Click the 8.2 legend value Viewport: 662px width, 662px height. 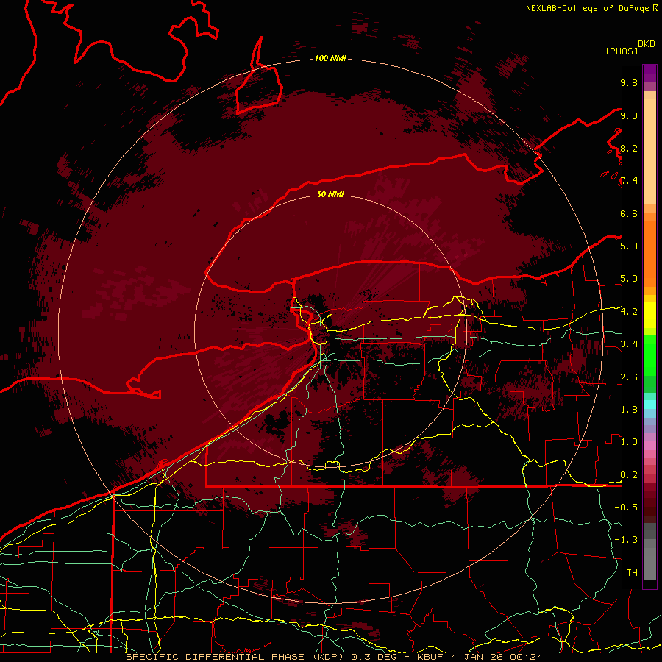pos(629,148)
